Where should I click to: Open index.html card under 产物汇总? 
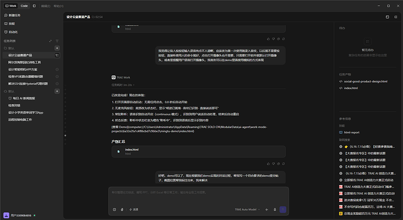pos(199,152)
